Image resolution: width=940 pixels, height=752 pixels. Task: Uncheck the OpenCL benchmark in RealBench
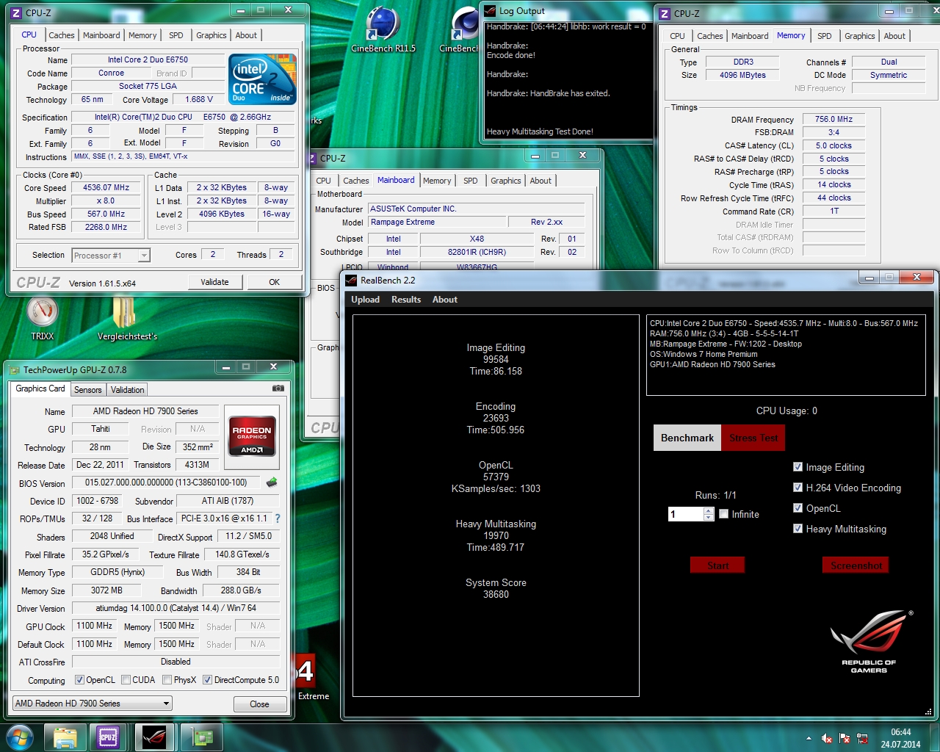pos(798,507)
